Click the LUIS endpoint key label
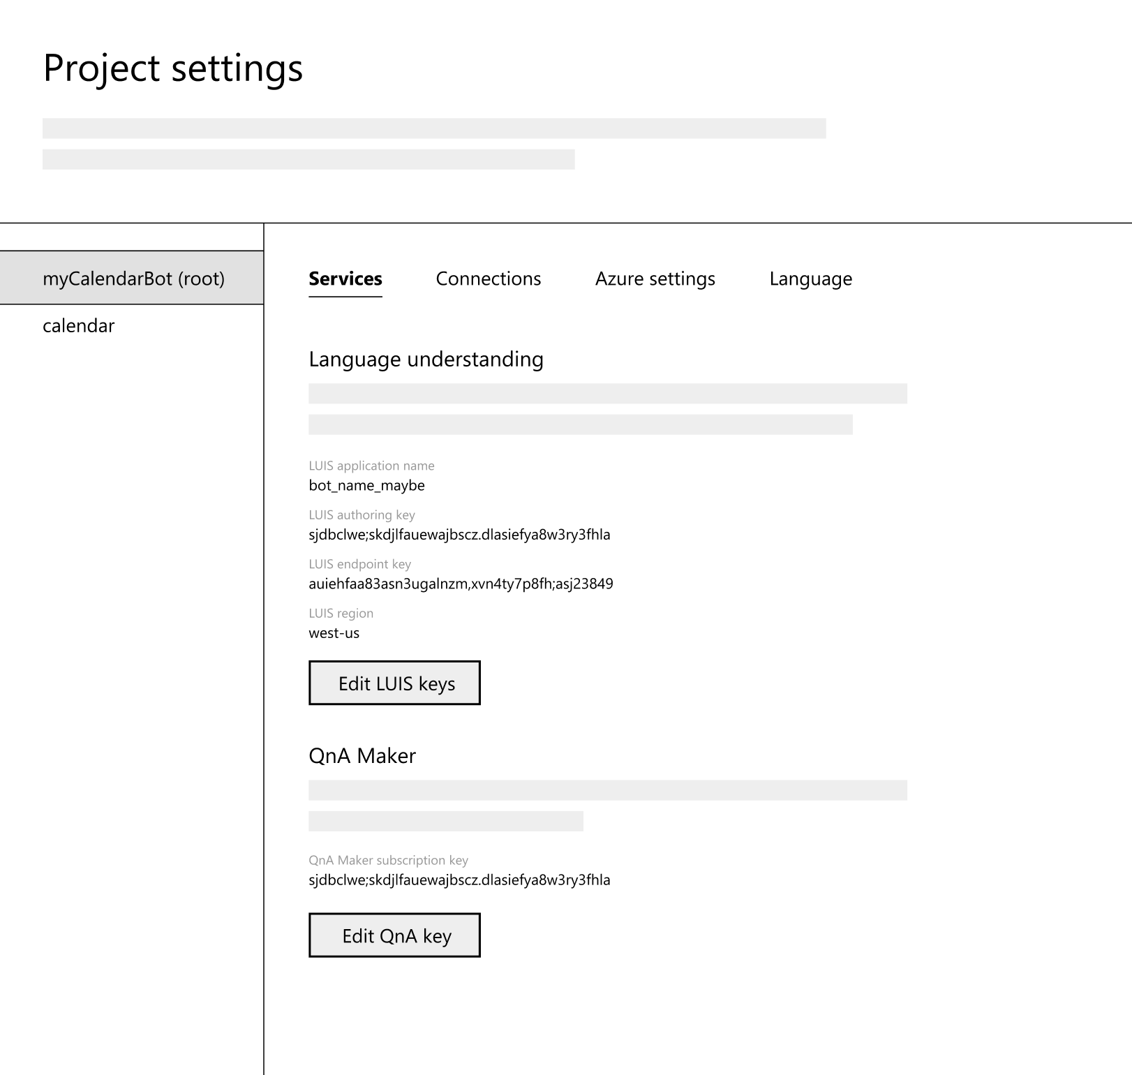 click(x=360, y=564)
